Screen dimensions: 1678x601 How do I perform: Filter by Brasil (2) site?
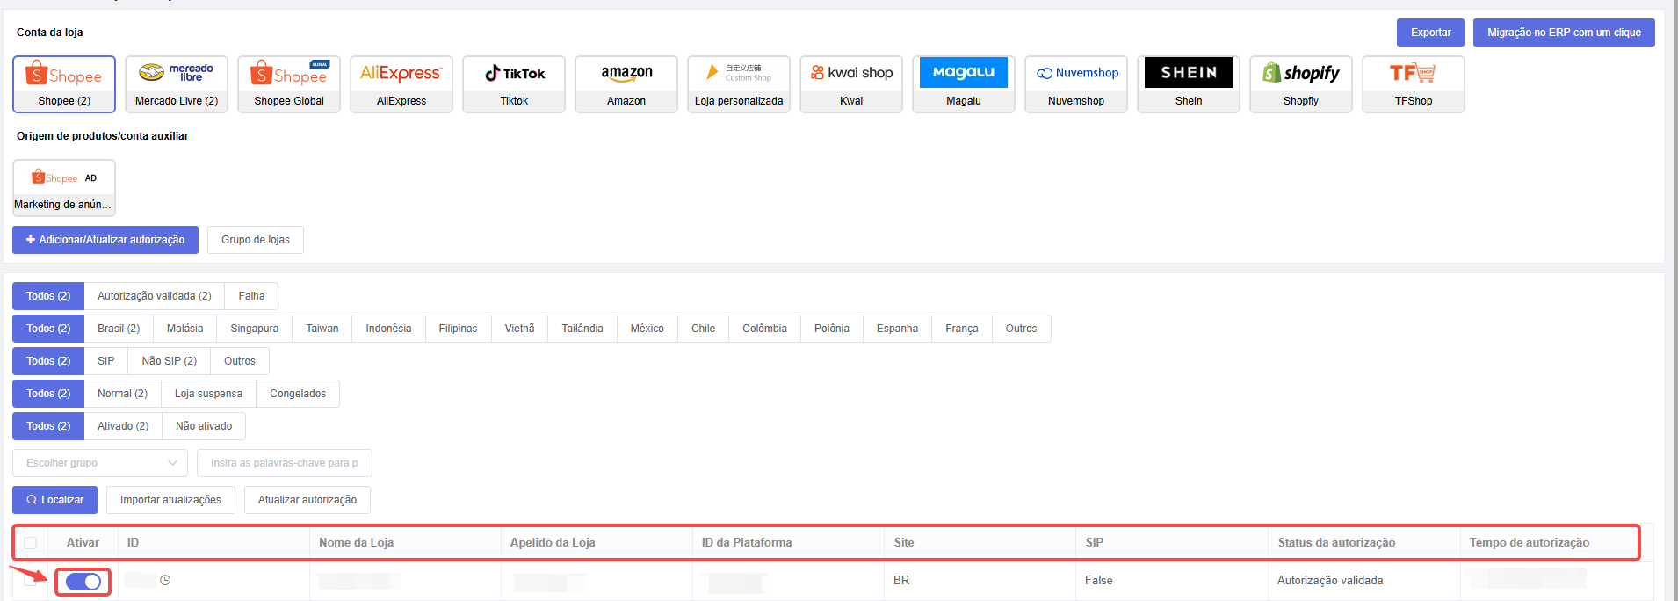tap(119, 329)
